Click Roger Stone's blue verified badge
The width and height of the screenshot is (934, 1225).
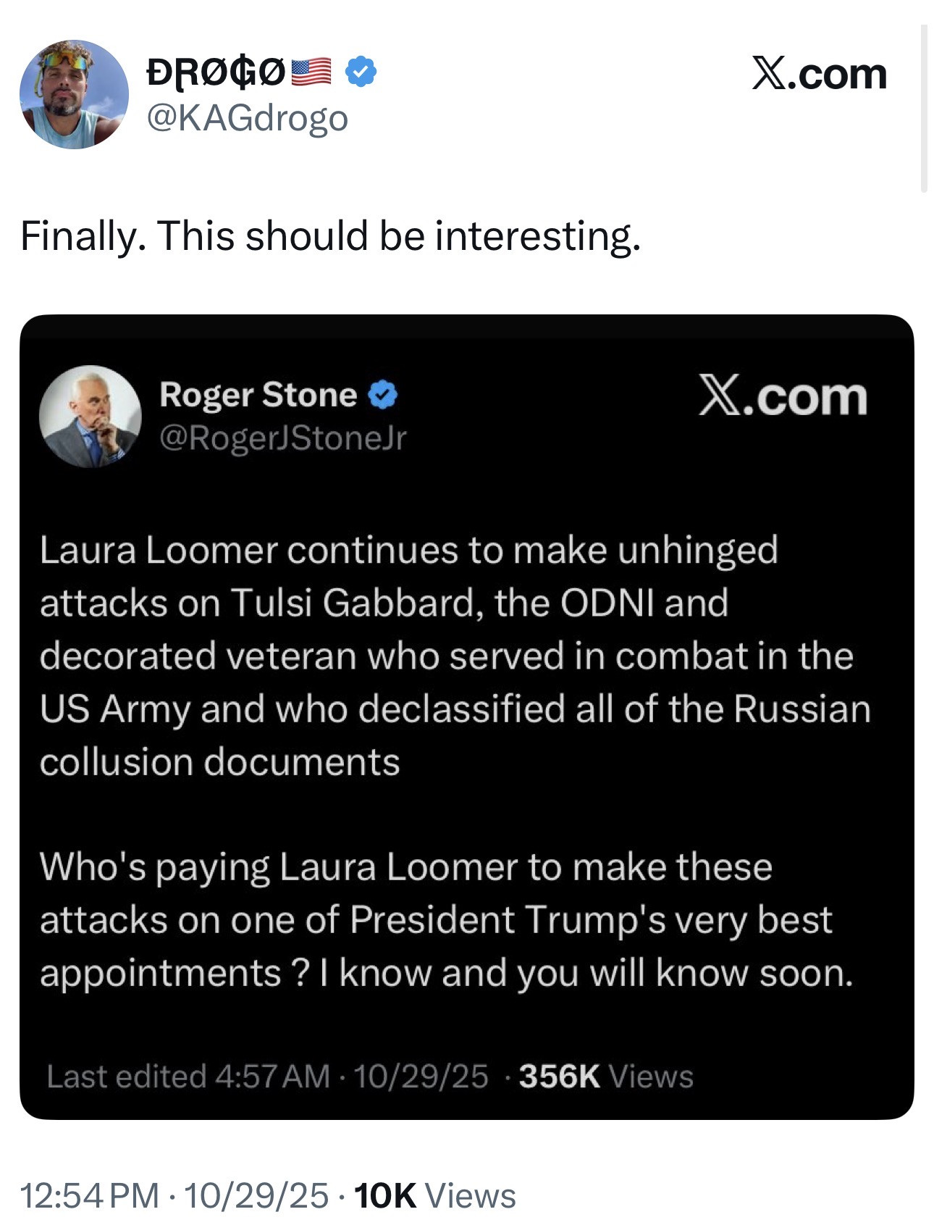[x=383, y=396]
